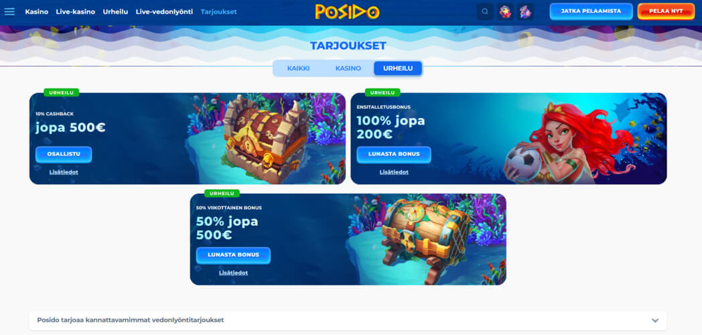Go to Tarjoukset in navigation
The width and height of the screenshot is (702, 335).
[x=219, y=11]
